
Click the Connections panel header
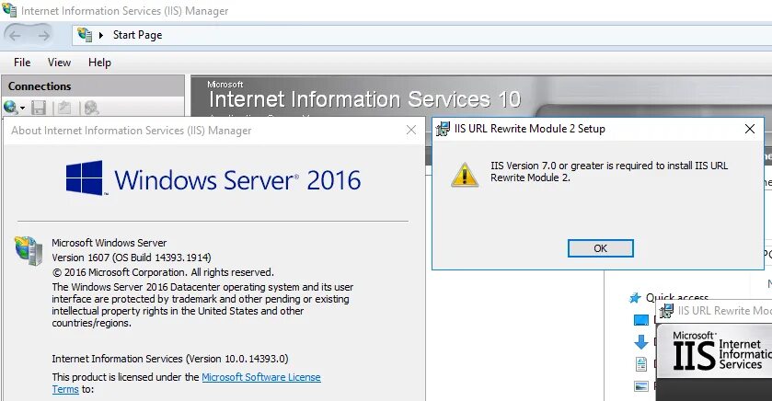(x=93, y=86)
